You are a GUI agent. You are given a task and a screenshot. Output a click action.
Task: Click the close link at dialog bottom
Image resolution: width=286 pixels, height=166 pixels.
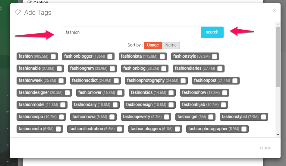[265, 148]
